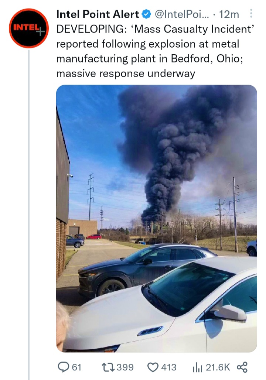Click the 399 retweets count

[x=125, y=367]
